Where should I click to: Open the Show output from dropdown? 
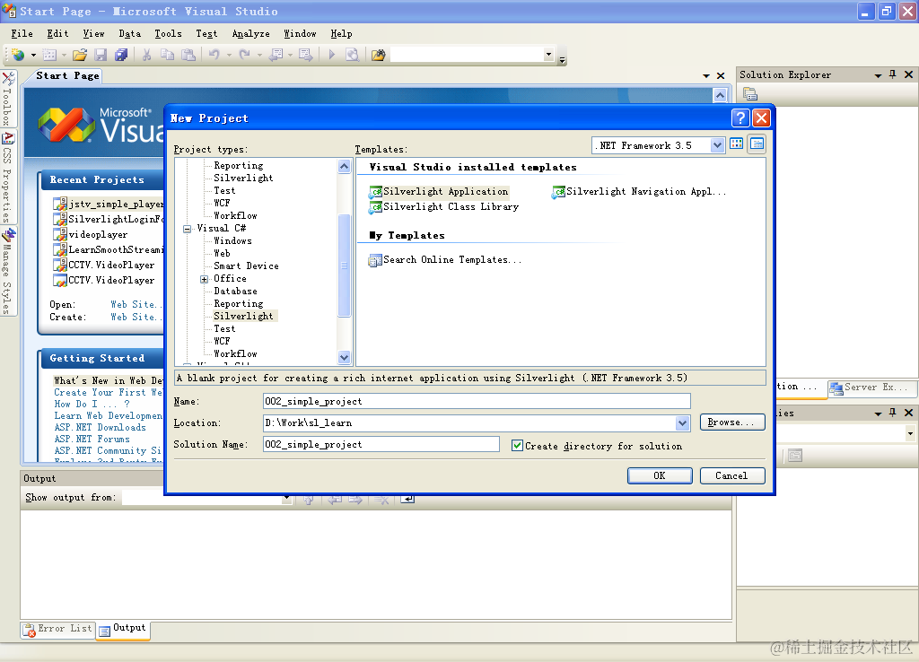286,499
